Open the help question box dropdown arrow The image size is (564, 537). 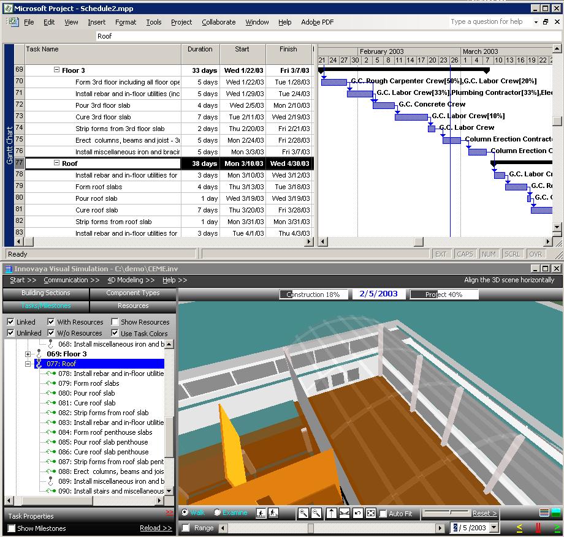pos(536,22)
